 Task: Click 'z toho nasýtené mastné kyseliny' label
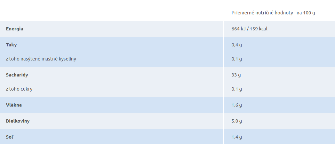pyautogui.click(x=41, y=59)
